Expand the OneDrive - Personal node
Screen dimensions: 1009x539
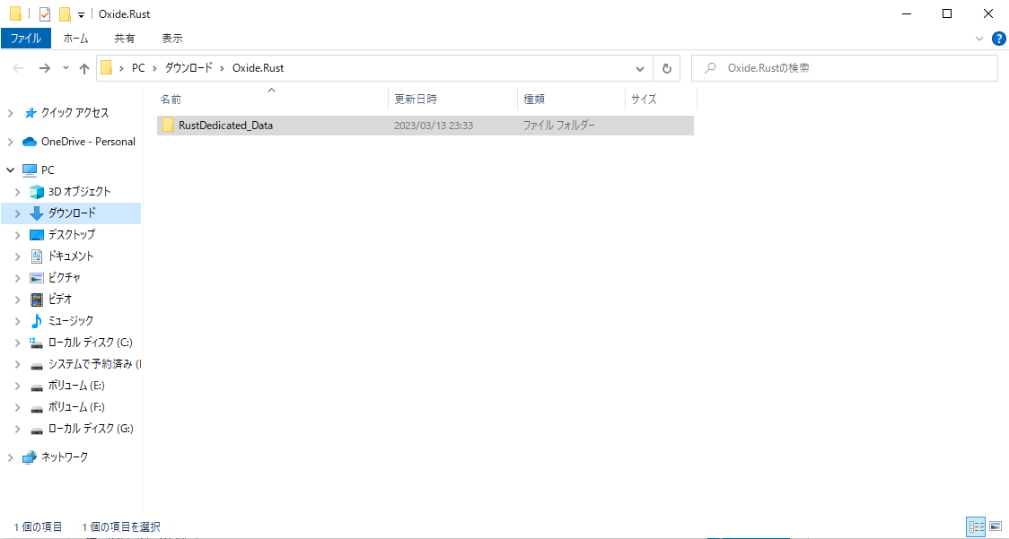10,142
